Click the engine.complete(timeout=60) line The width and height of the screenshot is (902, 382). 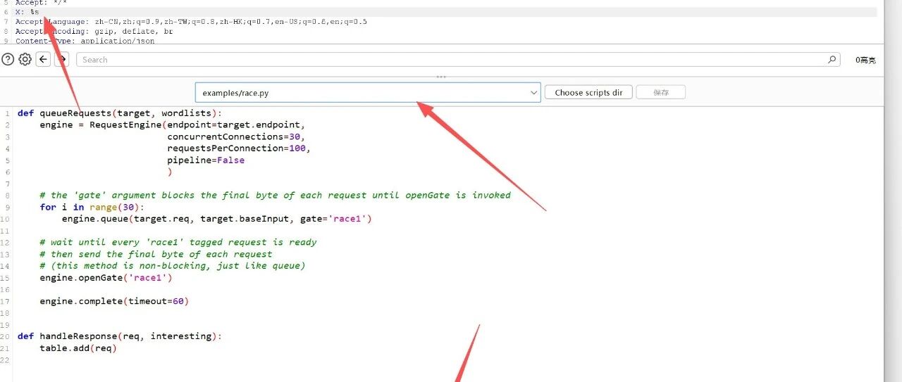pyautogui.click(x=115, y=301)
